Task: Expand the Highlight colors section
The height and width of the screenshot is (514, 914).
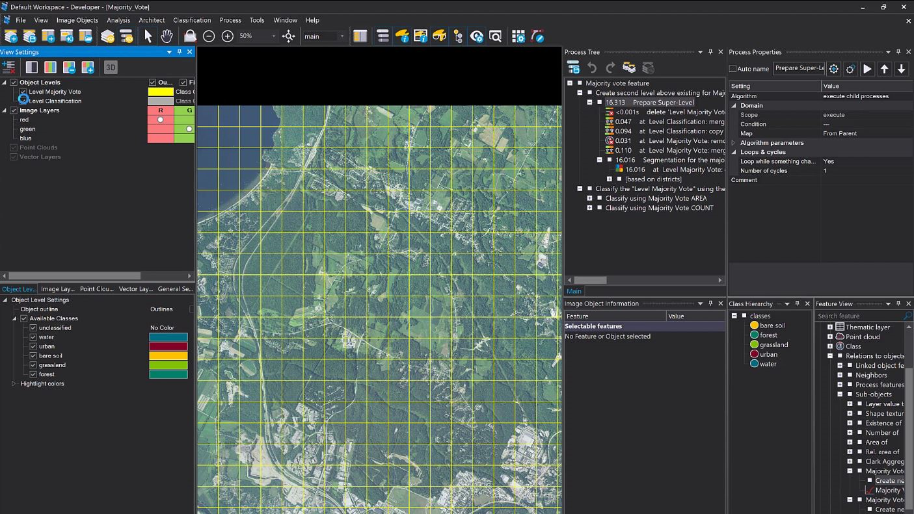Action: [14, 383]
